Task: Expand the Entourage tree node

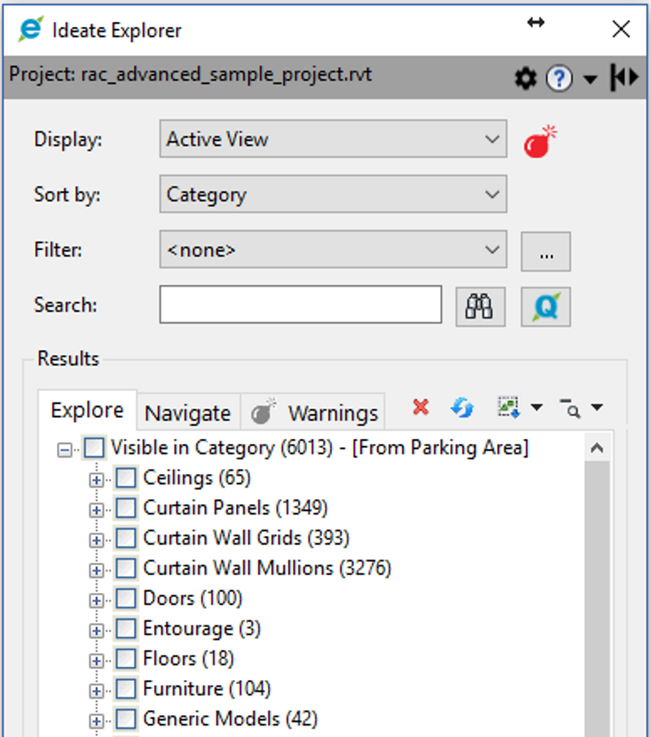Action: pos(96,631)
